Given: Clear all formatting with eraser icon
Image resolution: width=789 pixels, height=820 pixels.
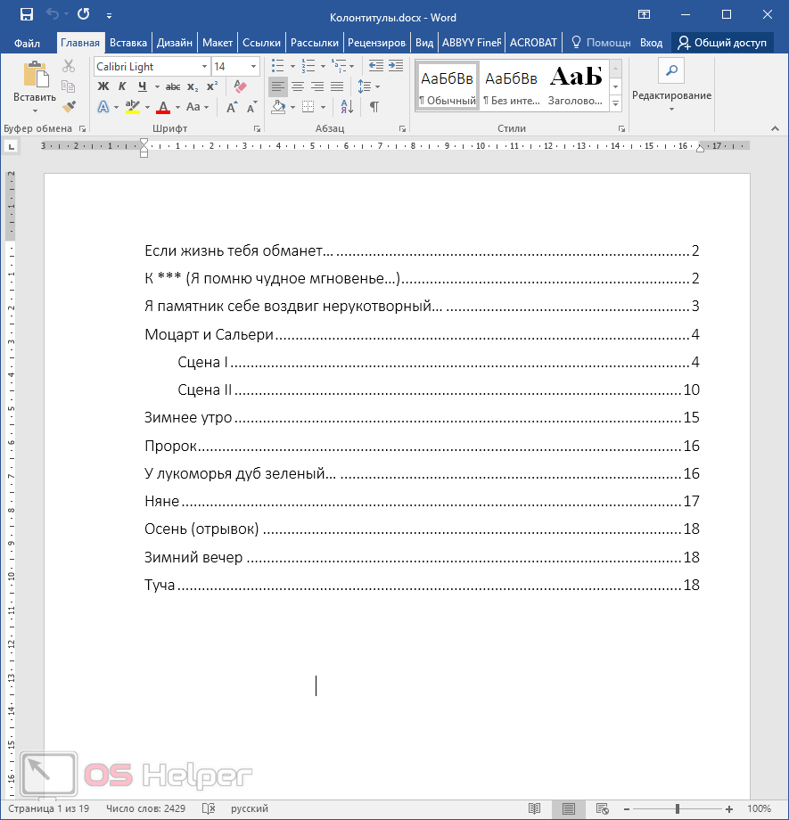Looking at the screenshot, I should coord(240,86).
